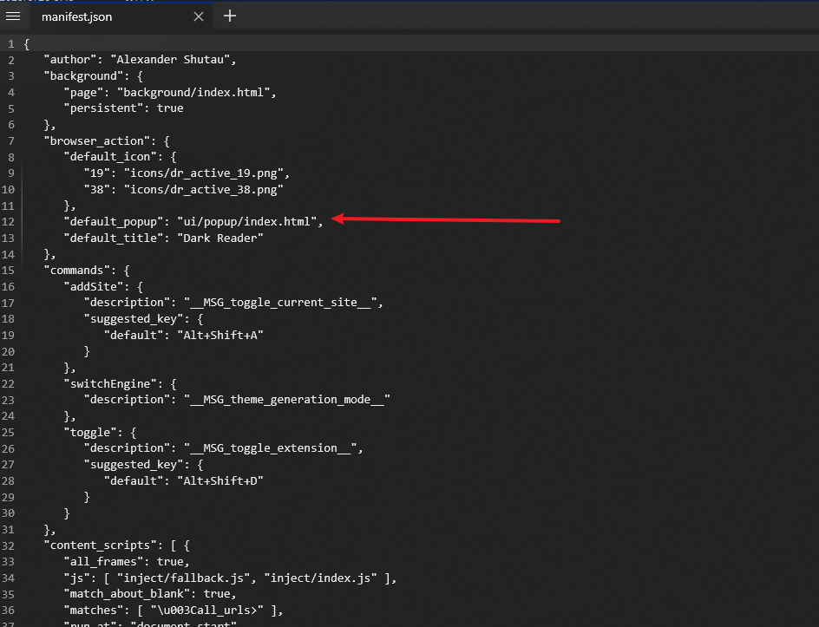Click line number 12 in the gutter

click(x=10, y=221)
